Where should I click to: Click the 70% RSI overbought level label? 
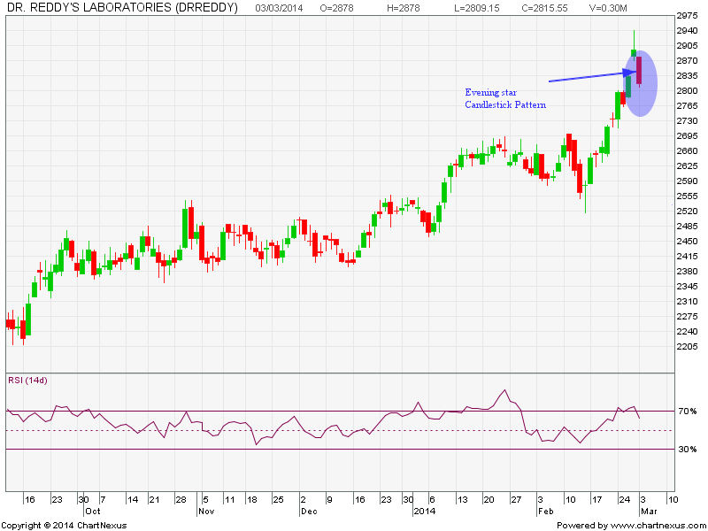click(688, 412)
